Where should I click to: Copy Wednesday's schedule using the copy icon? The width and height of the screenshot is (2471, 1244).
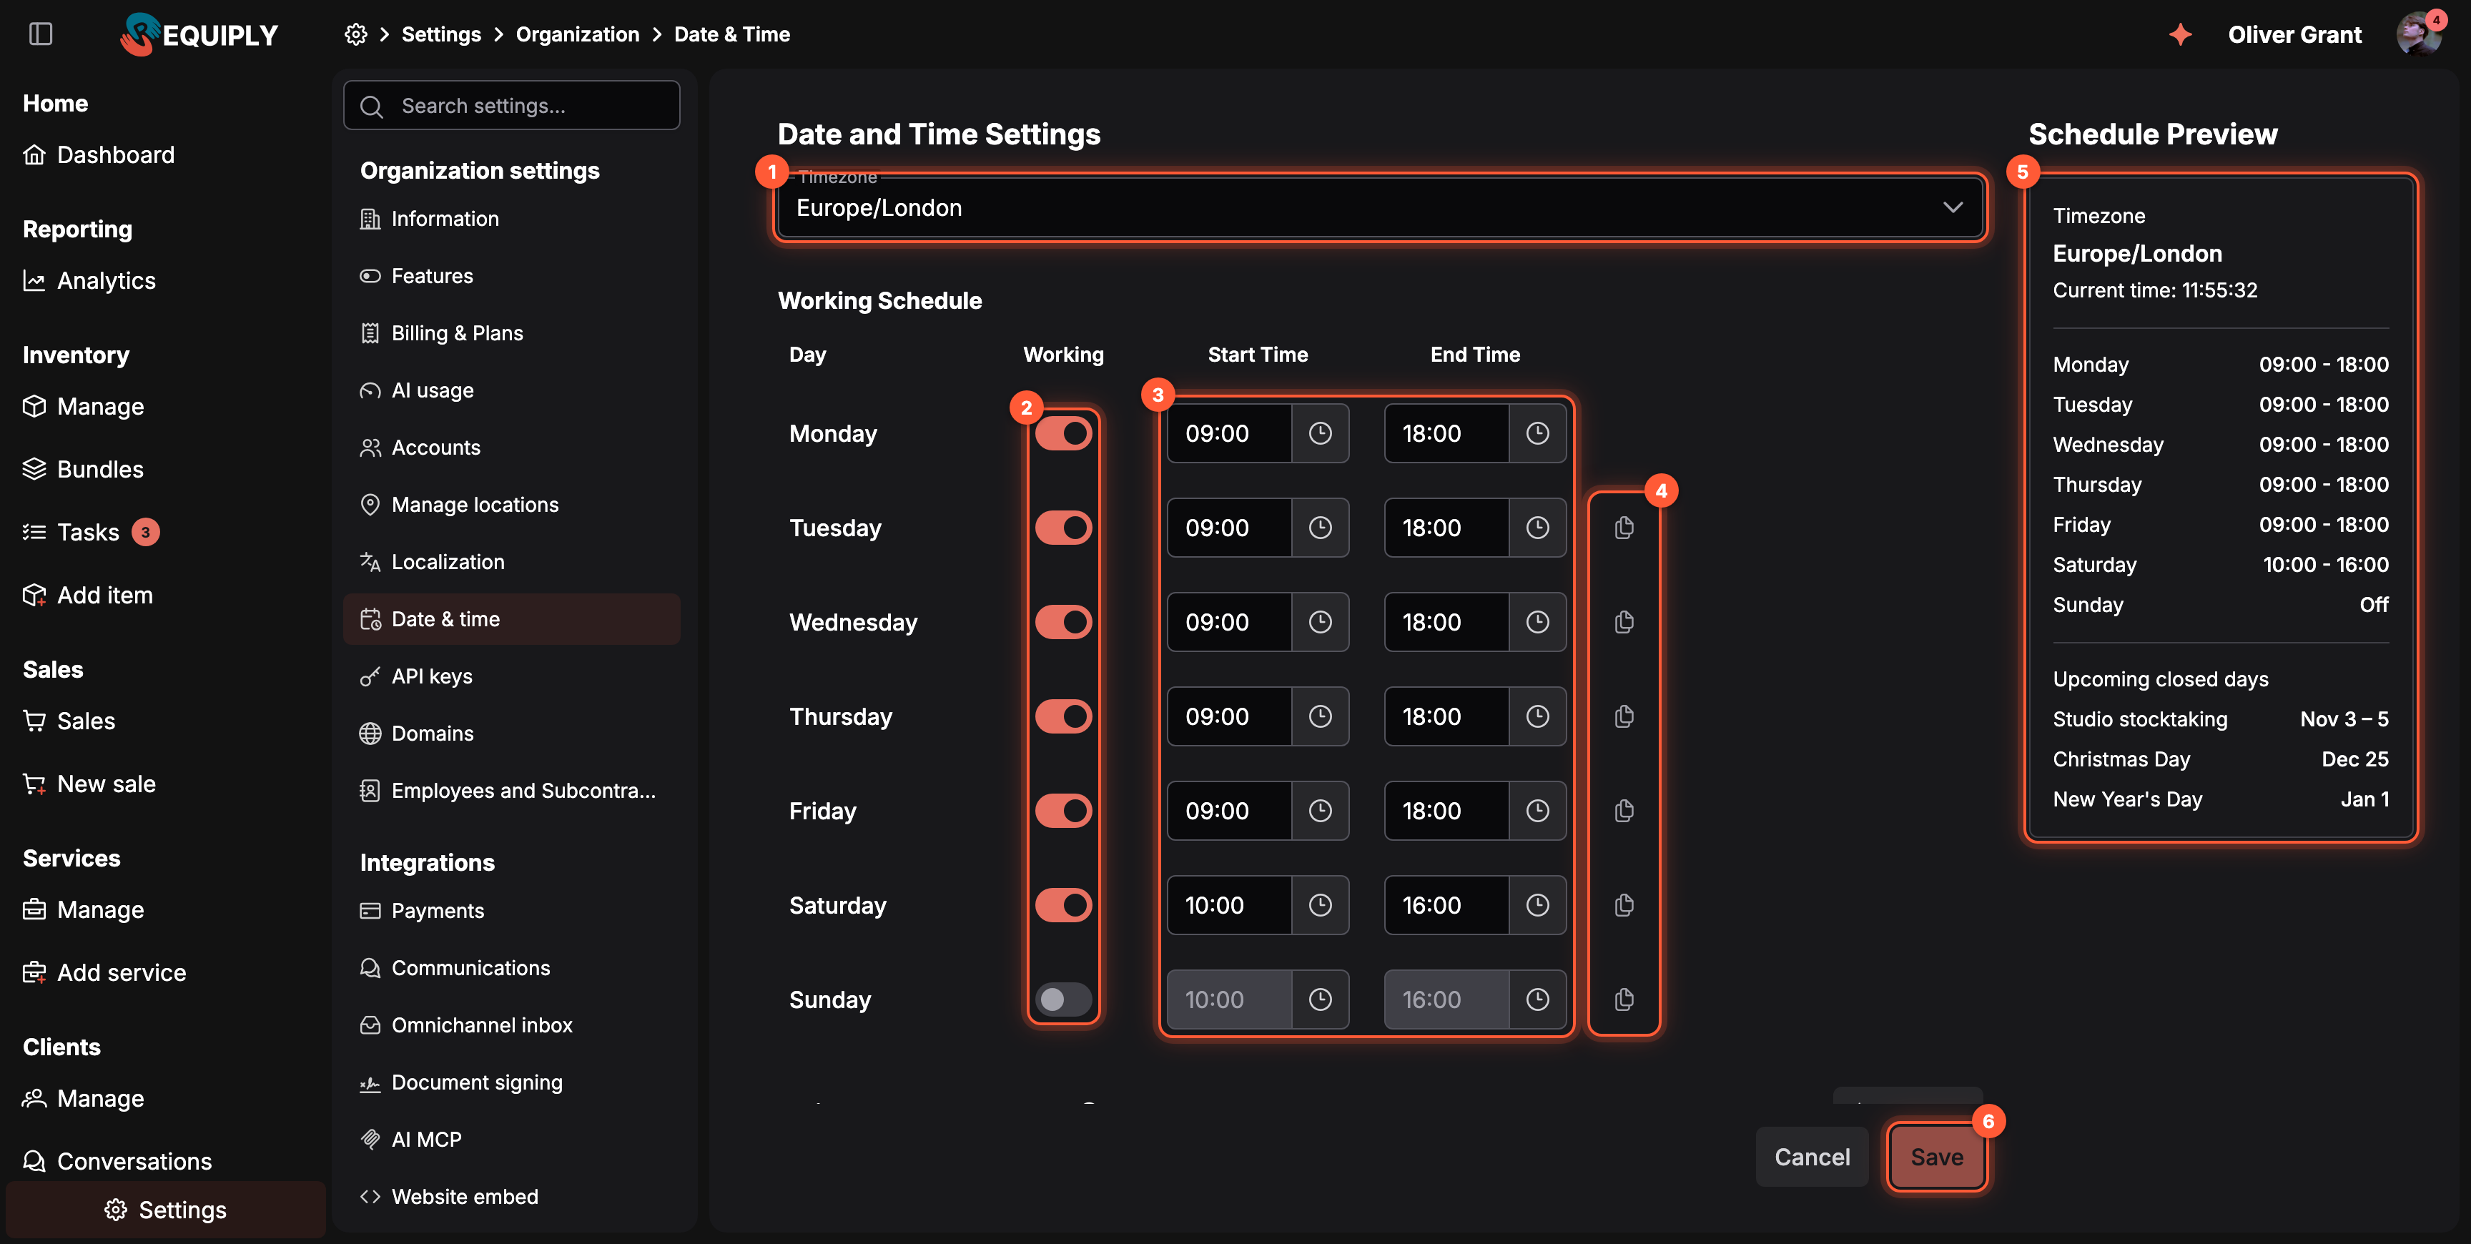1624,623
